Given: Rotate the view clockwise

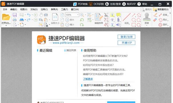Looking at the screenshot, I should (x=82, y=25).
